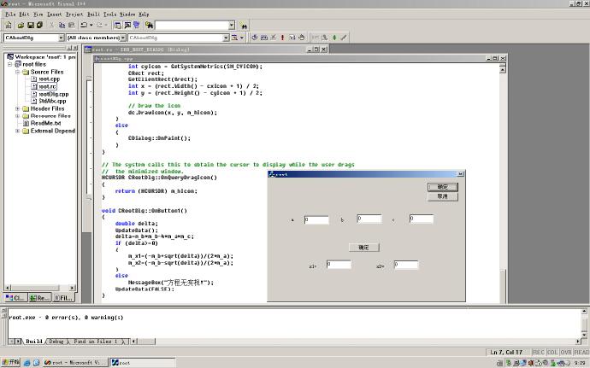Click the input field labeled b

pos(369,219)
